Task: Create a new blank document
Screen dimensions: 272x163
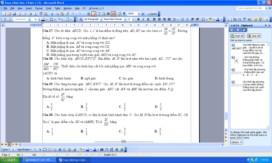Action: (x=4, y=14)
